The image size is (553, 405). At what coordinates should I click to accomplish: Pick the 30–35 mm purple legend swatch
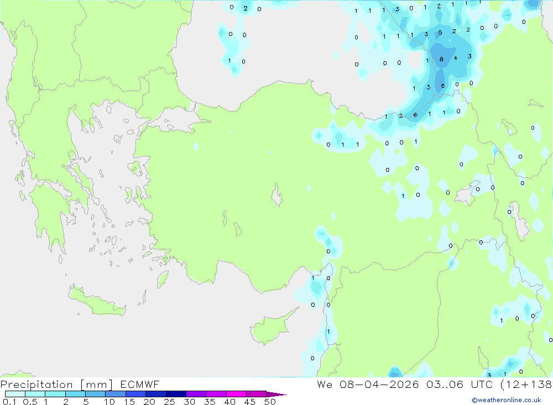coord(196,394)
